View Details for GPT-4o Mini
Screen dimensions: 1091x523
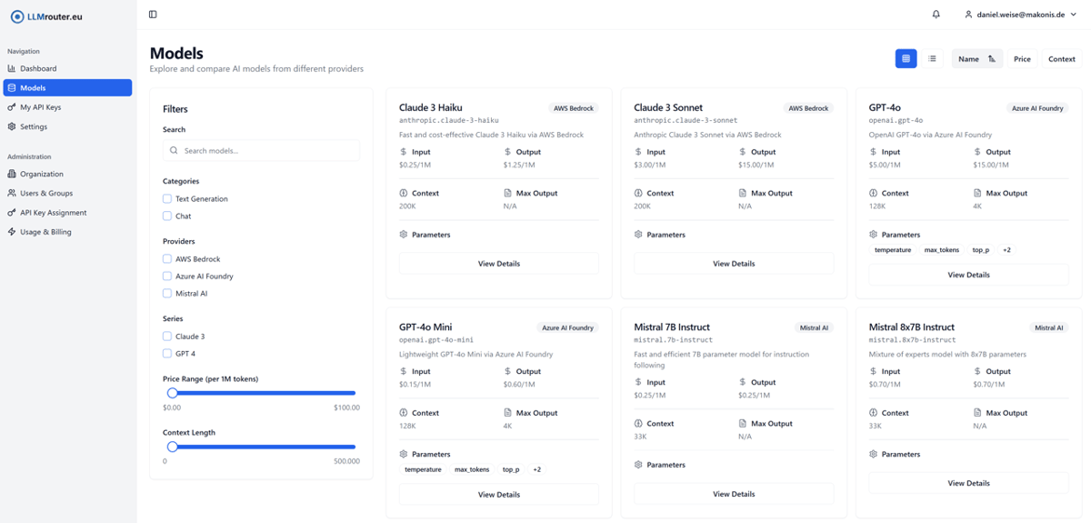pos(499,495)
